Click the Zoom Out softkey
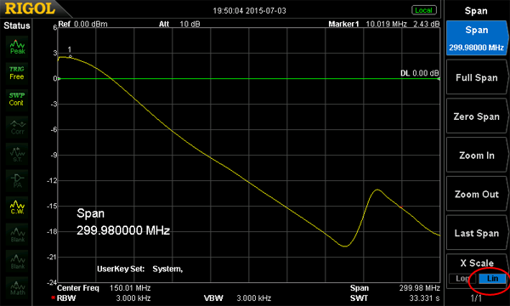 [477, 194]
